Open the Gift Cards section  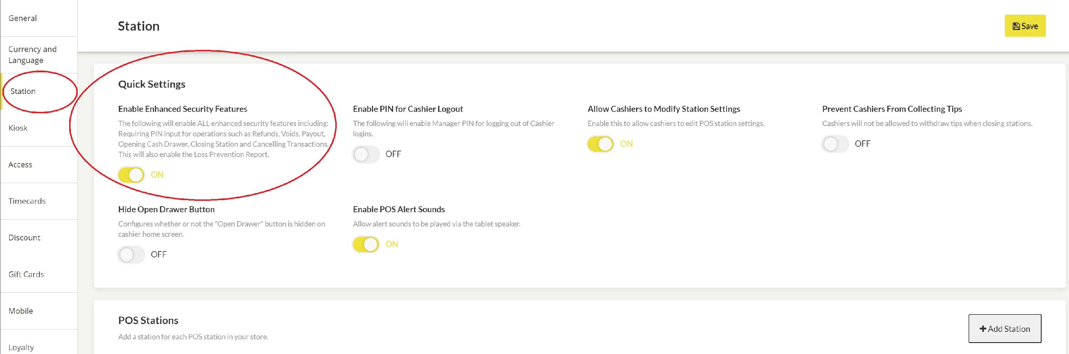pyautogui.click(x=39, y=274)
